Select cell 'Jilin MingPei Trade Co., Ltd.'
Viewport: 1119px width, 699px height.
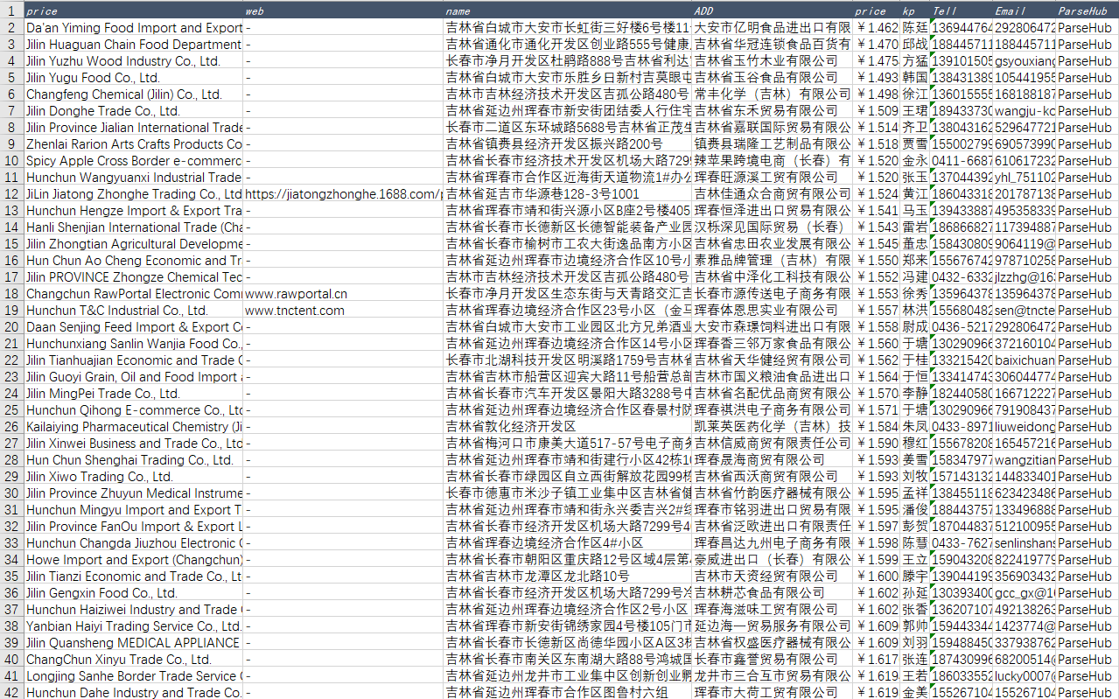[134, 394]
